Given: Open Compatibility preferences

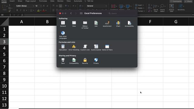Looking at the screenshot, I should (x=74, y=61).
